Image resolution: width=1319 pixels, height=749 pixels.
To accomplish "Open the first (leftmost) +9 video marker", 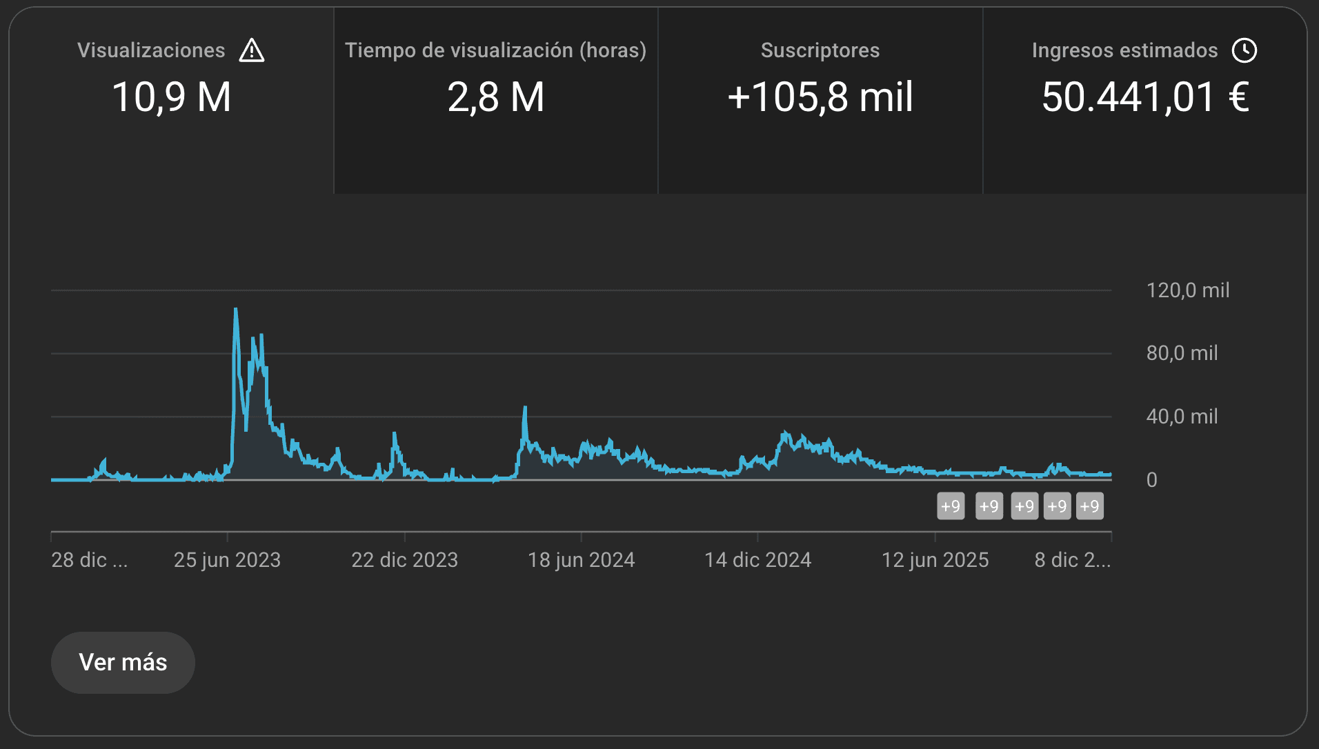I will click(951, 506).
